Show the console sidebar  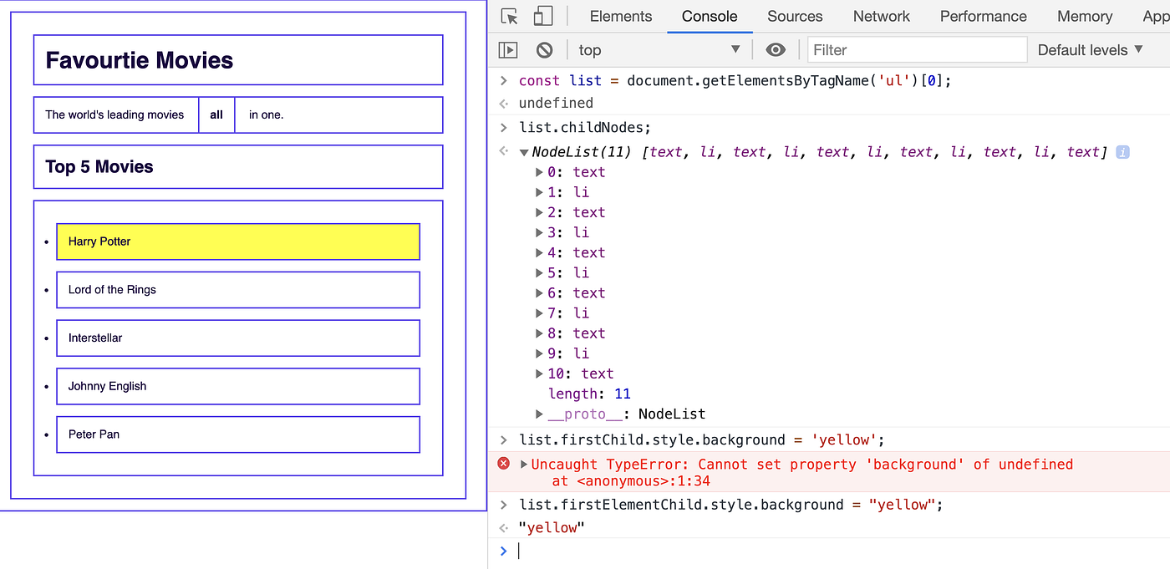tap(507, 49)
